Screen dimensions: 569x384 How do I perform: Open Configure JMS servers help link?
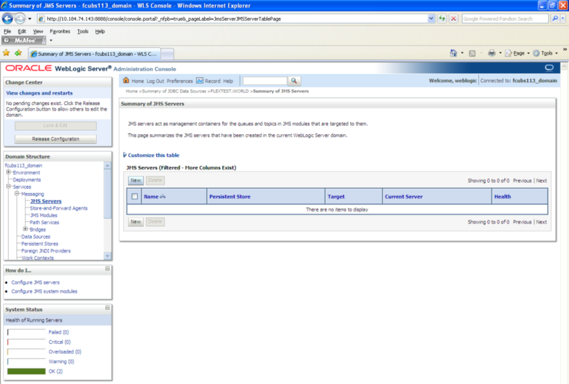(35, 283)
